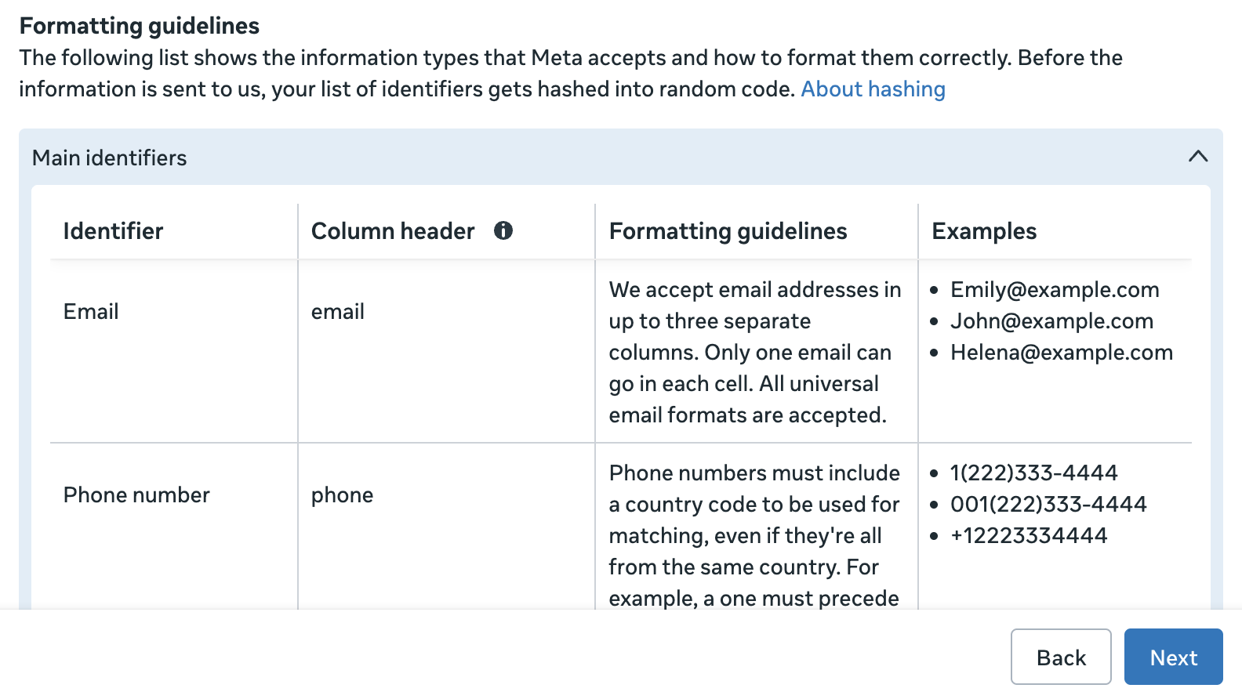Click the email column header value
Image resolution: width=1242 pixels, height=699 pixels.
click(338, 312)
